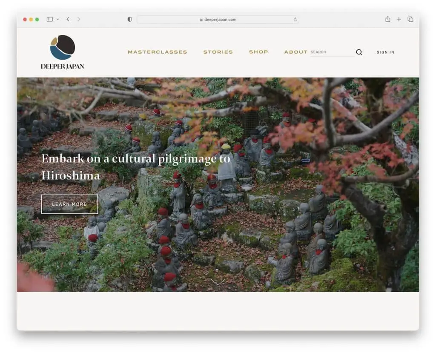Click the magnifying glass search icon
Screen dimensions: 436x353
(359, 52)
